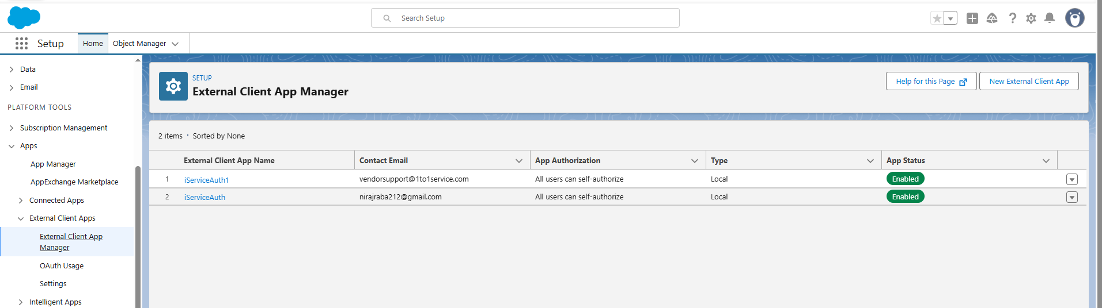This screenshot has height=308, width=1102.
Task: Click the Salesforce cloud logo
Action: pyautogui.click(x=24, y=18)
